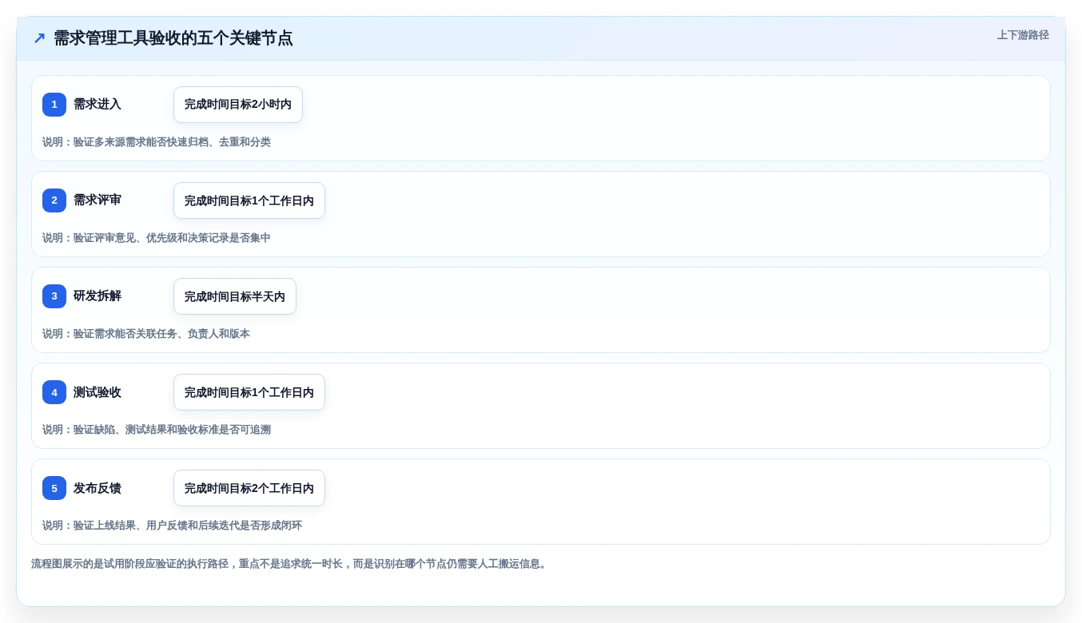Click the 测试验收 step title
The image size is (1082, 623).
(x=97, y=392)
